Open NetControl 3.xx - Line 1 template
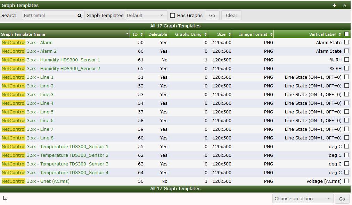This screenshot has height=205, width=352. coord(27,77)
